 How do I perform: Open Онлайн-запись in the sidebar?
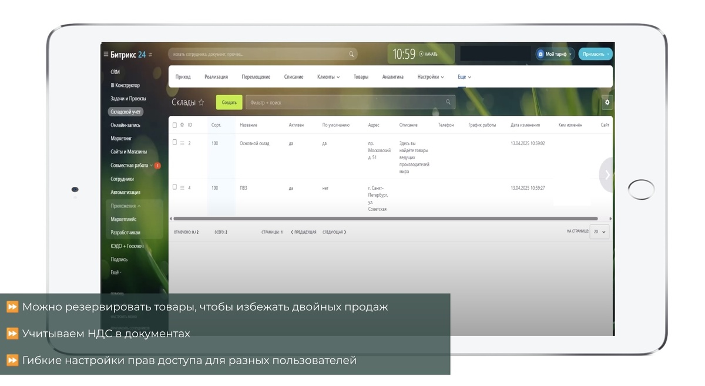[x=125, y=125]
